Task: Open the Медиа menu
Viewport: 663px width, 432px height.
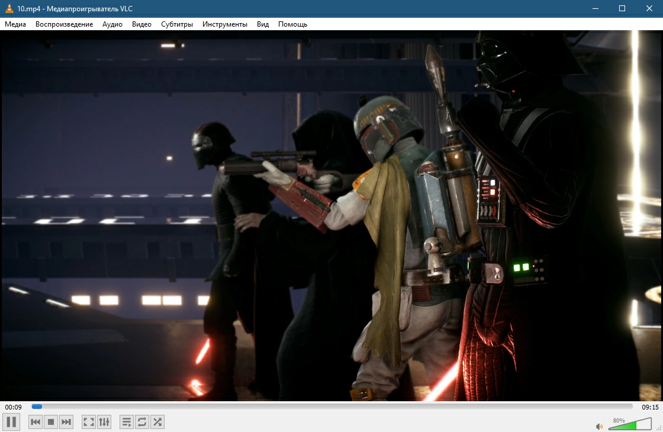Action: (15, 24)
